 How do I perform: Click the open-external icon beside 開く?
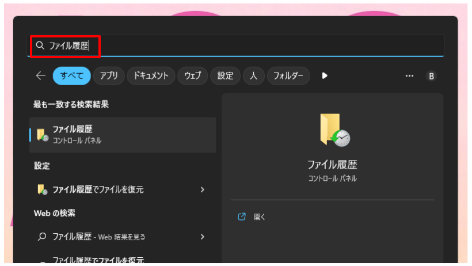pos(242,217)
